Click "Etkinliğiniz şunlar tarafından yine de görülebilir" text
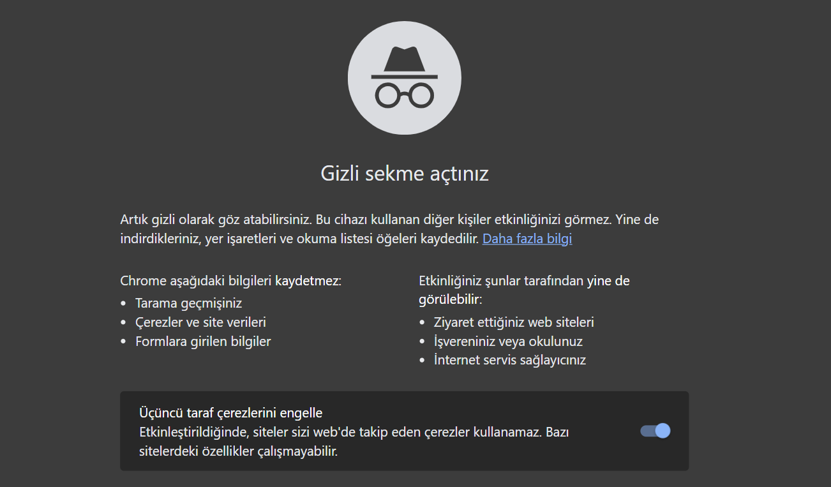831x487 pixels. pos(525,290)
